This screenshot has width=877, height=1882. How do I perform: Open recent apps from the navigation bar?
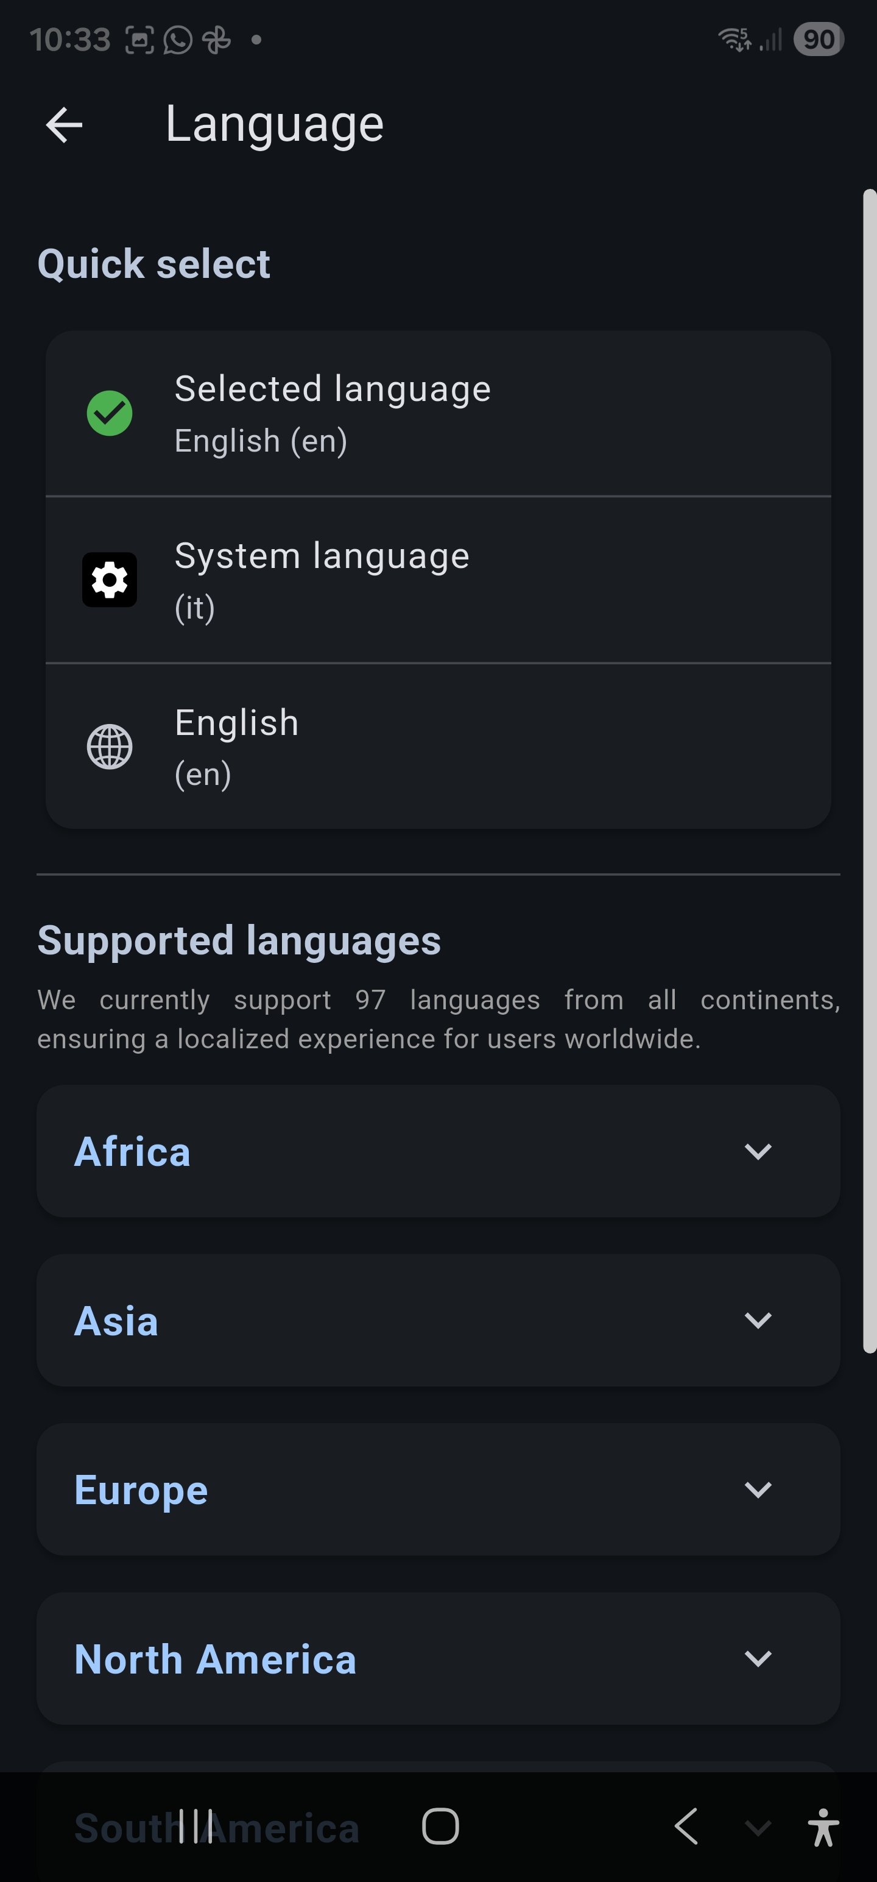194,1827
